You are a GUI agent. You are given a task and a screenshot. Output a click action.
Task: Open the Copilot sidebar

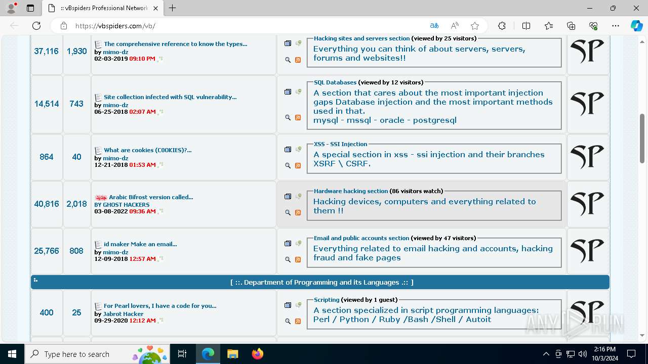[x=636, y=26]
